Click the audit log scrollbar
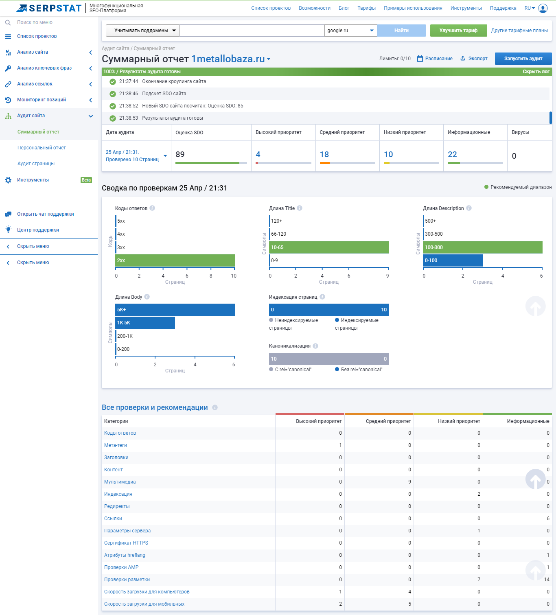This screenshot has height=615, width=556. [551, 118]
